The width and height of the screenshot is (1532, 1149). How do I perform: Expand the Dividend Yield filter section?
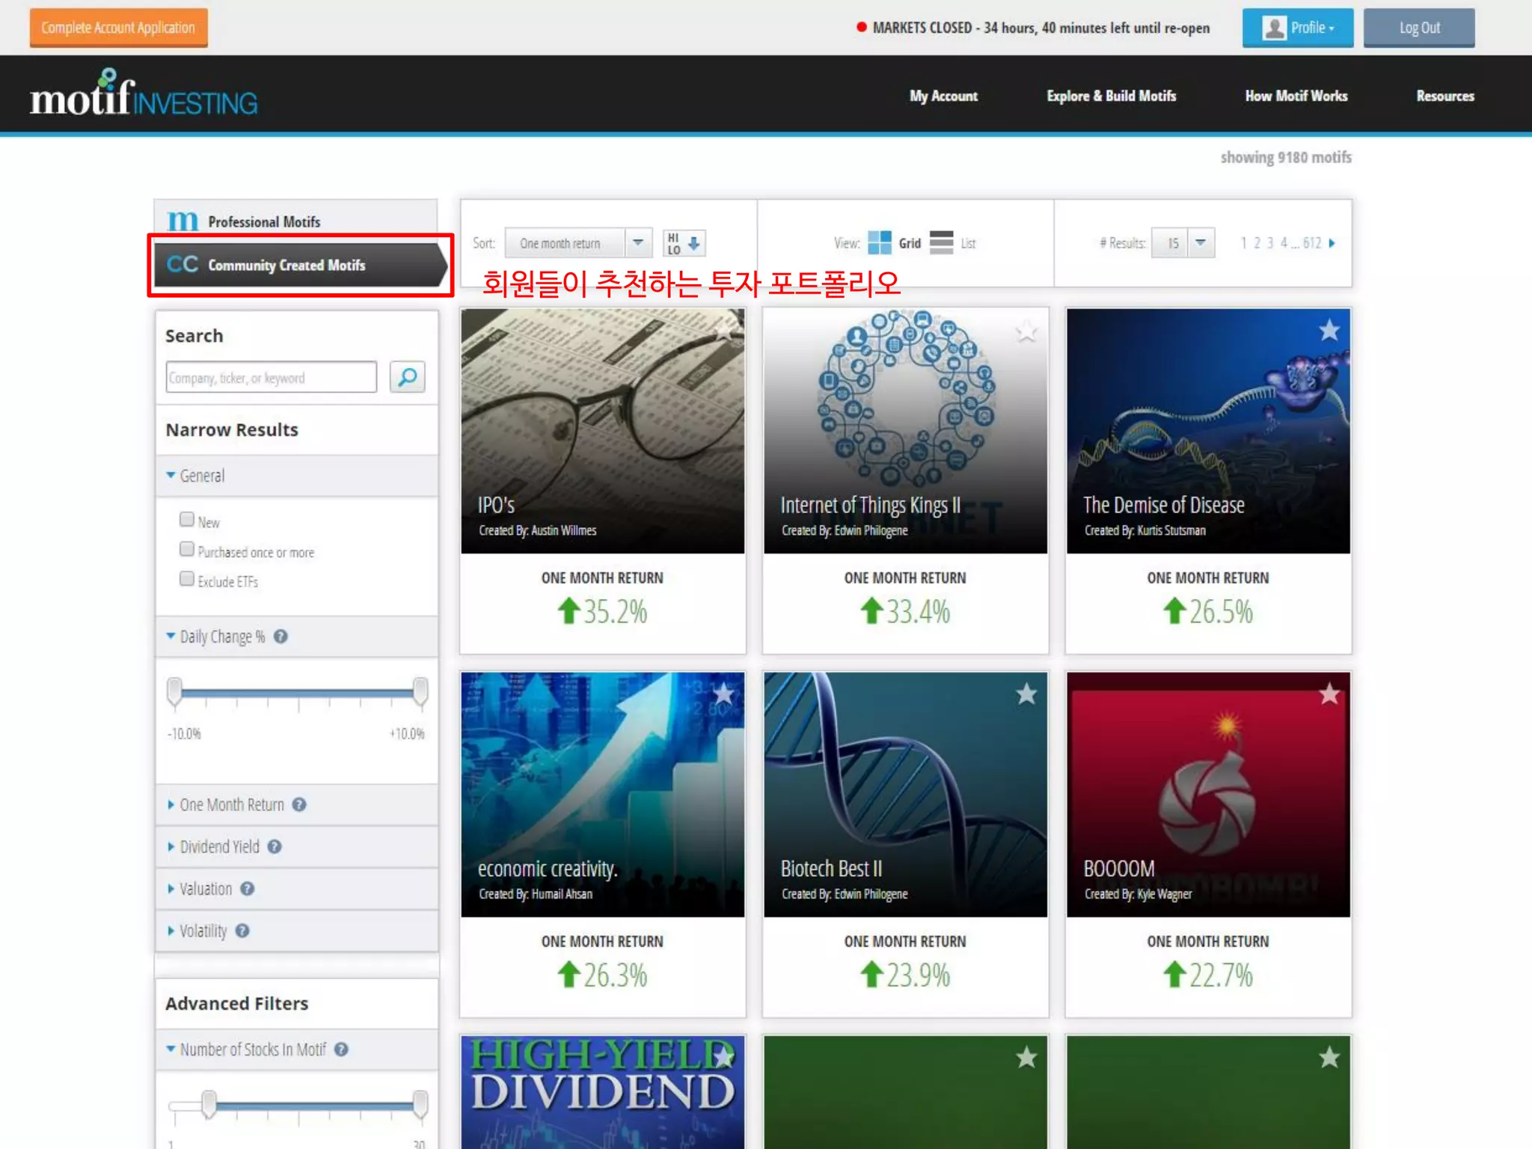tap(219, 847)
